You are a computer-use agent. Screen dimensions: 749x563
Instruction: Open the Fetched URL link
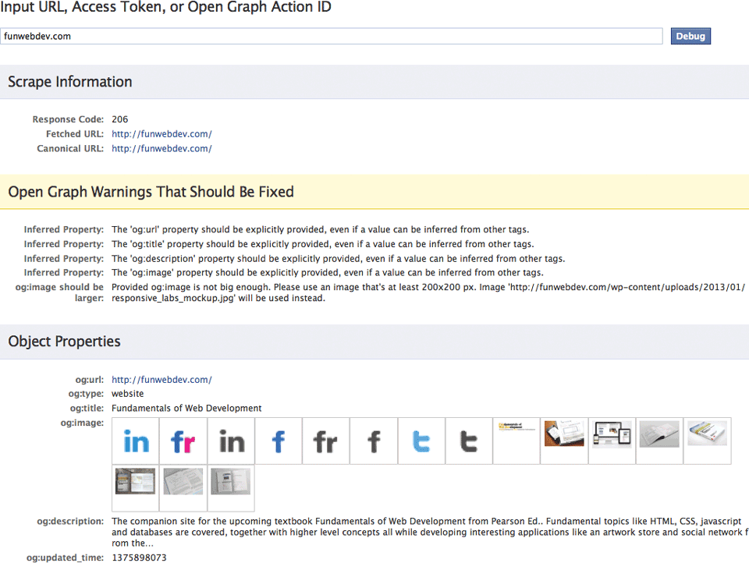(162, 134)
